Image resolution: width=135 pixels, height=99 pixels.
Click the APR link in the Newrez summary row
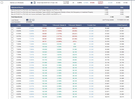pyautogui.click(x=86, y=3)
